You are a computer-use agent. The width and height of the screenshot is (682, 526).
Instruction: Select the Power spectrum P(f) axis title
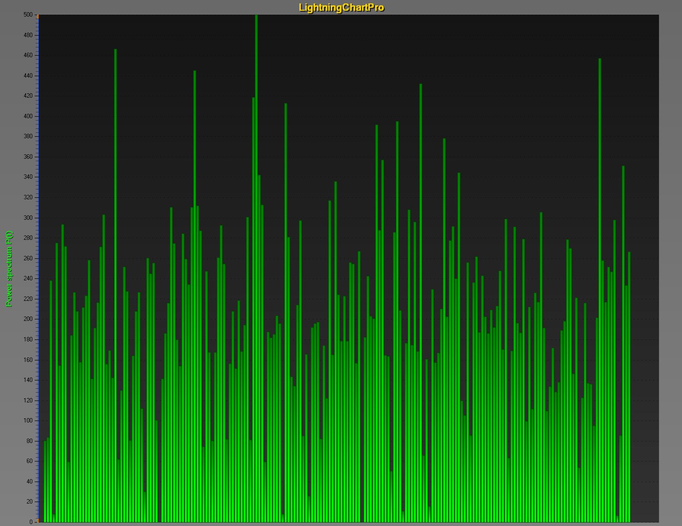click(x=9, y=269)
